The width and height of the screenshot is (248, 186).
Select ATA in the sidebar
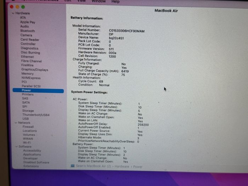pyautogui.click(x=23, y=18)
